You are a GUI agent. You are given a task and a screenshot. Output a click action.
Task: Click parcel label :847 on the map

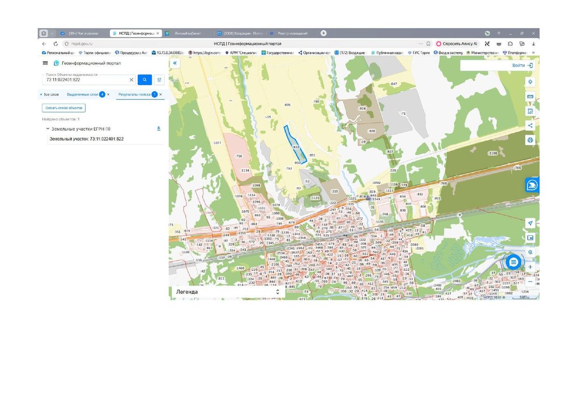[x=393, y=84]
